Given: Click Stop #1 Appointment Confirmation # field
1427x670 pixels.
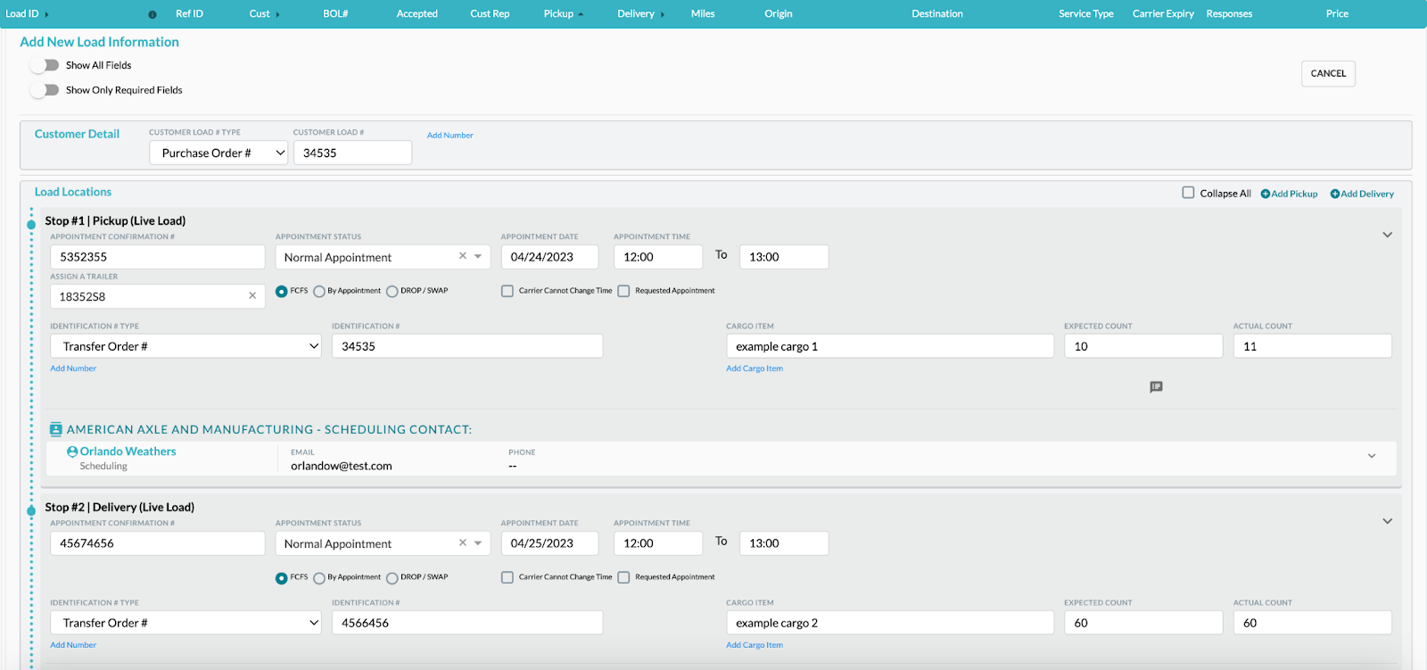Looking at the screenshot, I should click(x=158, y=257).
